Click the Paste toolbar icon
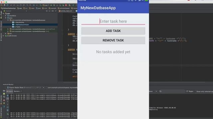The image size is (213, 119). tap(24, 5)
